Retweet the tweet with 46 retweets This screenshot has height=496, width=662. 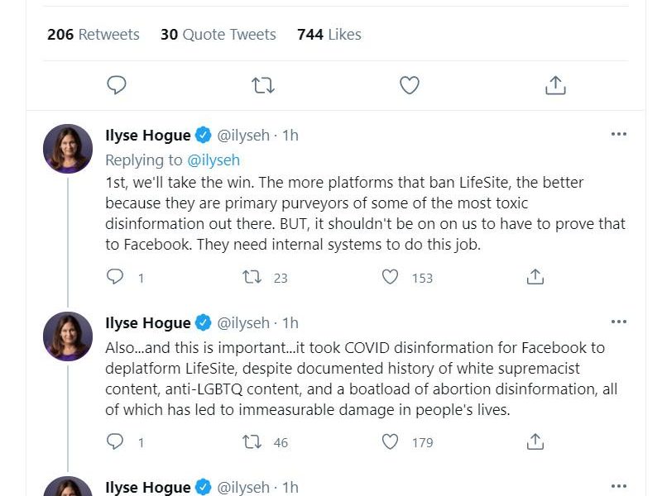point(252,442)
